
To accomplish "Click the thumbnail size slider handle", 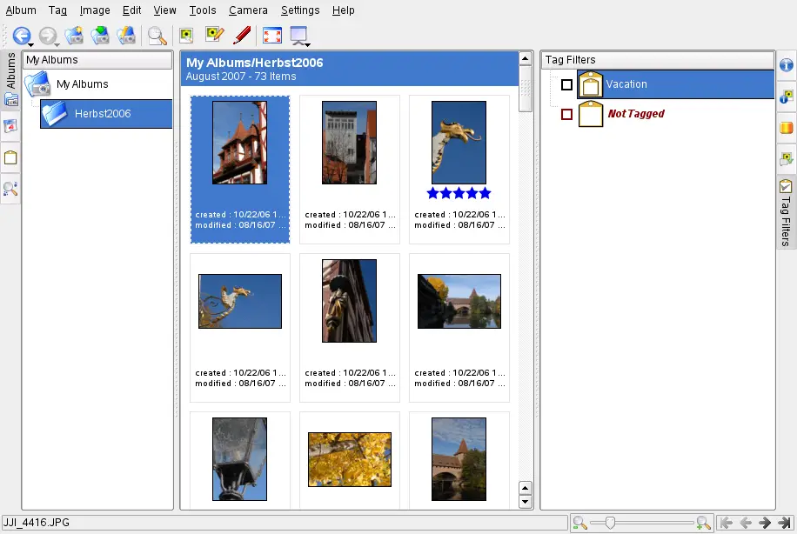I will pyautogui.click(x=610, y=523).
